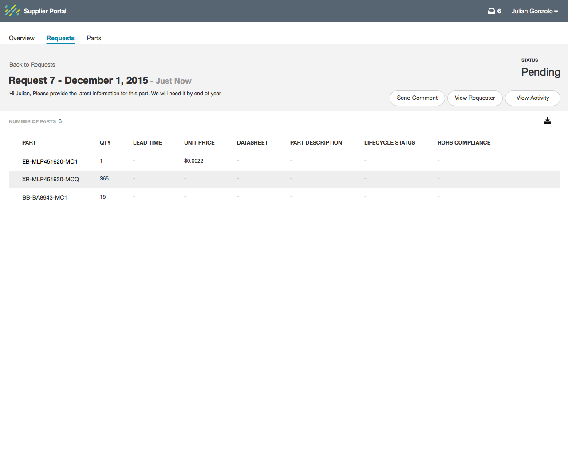Open the Parts tab
Viewport: 568px width, 454px height.
click(x=94, y=38)
